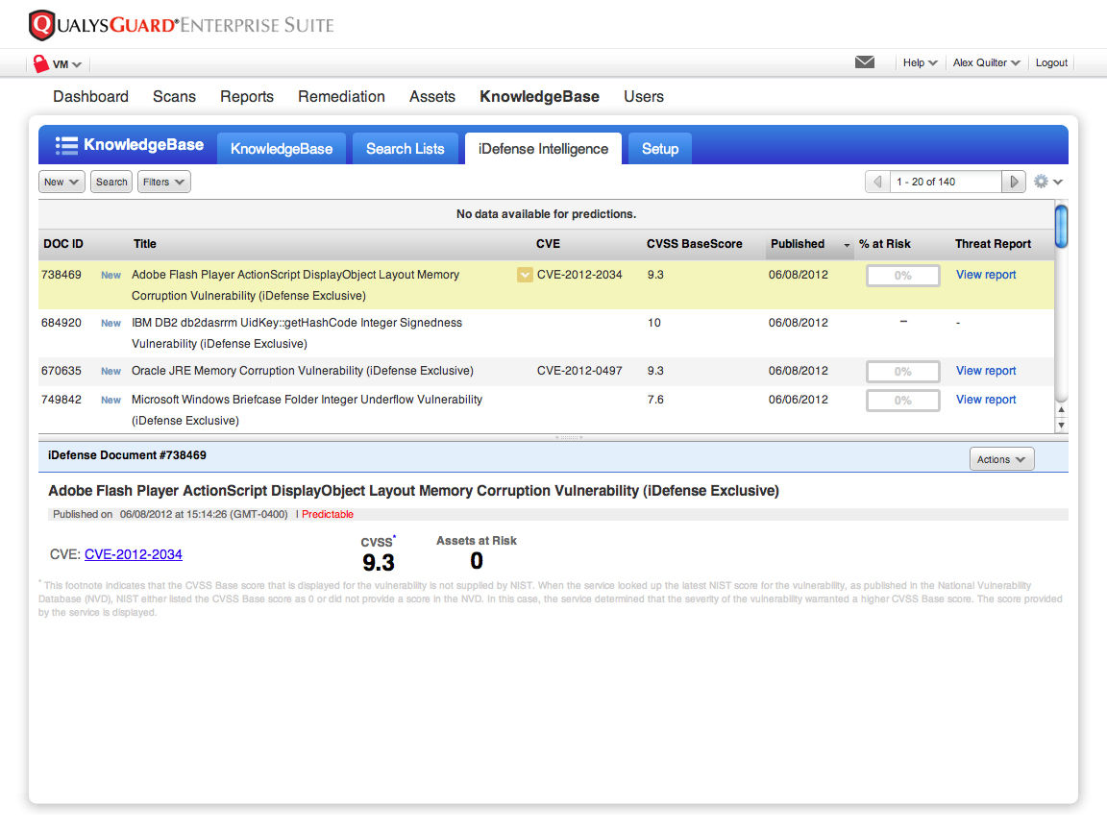Navigate to Scans
The width and height of the screenshot is (1107, 830).
point(174,97)
